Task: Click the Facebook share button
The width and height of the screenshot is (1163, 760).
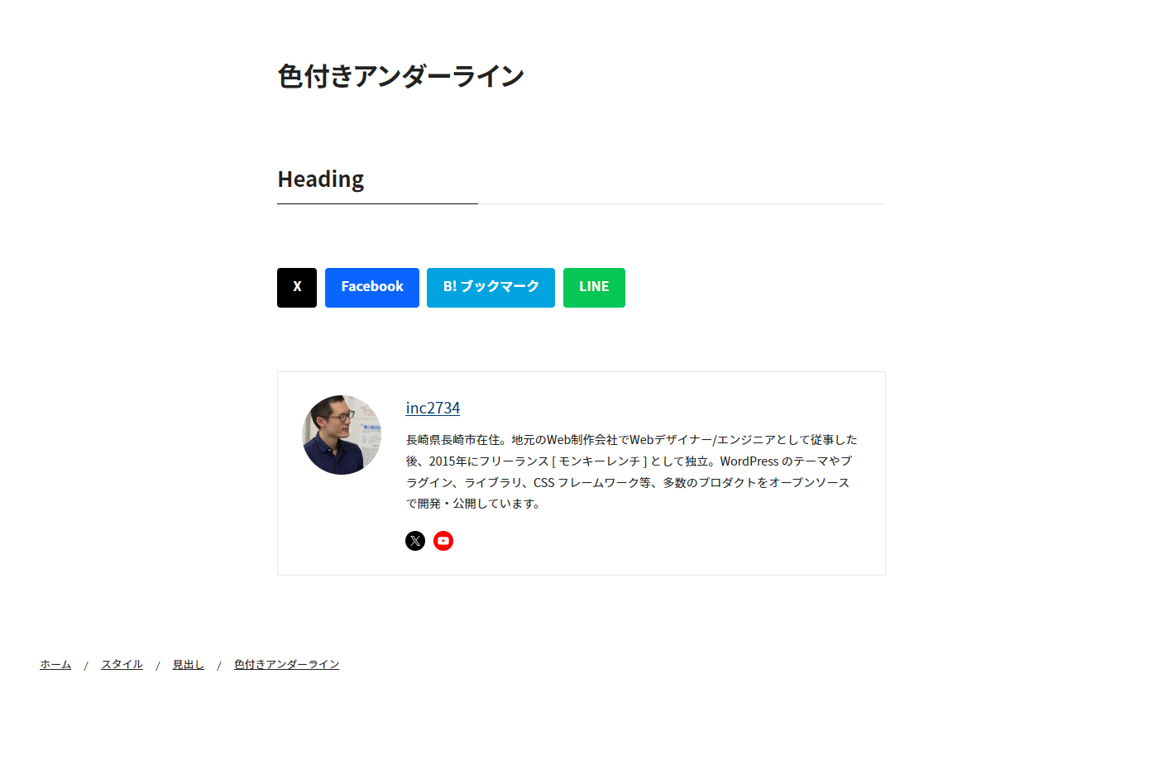Action: point(372,288)
